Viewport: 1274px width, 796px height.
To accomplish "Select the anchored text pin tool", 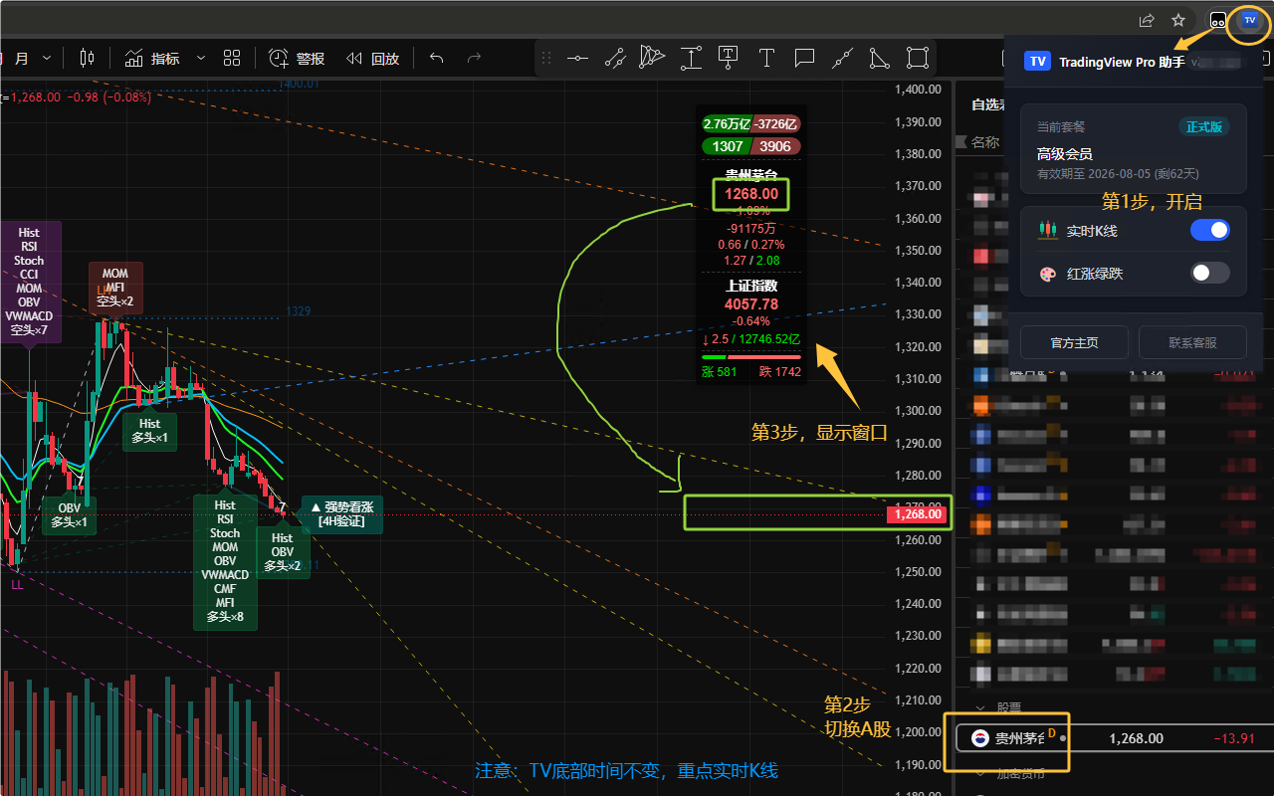I will (x=729, y=58).
